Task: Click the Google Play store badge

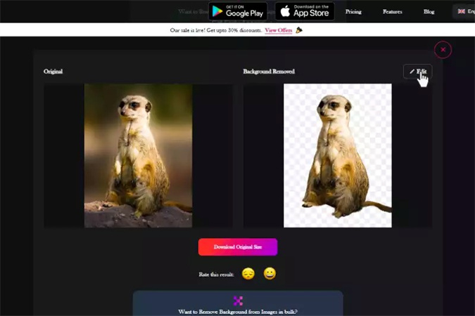Action: (238, 11)
